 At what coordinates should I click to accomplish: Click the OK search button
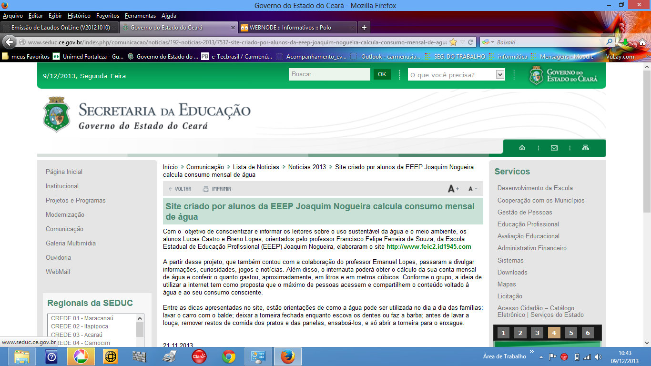pyautogui.click(x=382, y=74)
